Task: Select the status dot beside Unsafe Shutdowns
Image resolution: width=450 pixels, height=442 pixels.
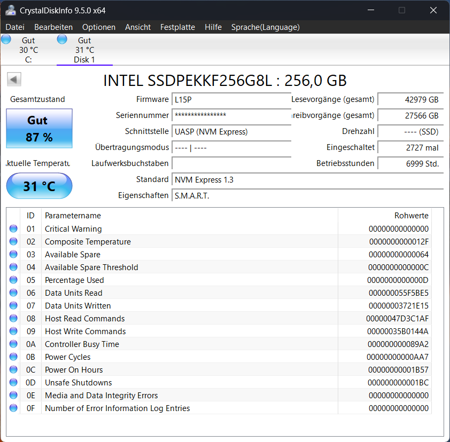Action: pyautogui.click(x=13, y=382)
